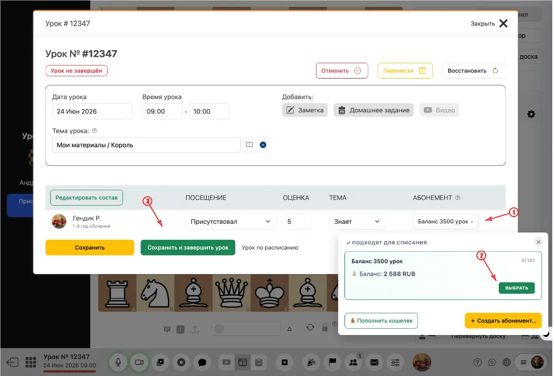Toggle the camera in the bottom toolbar
The image size is (554, 376).
[x=139, y=362]
